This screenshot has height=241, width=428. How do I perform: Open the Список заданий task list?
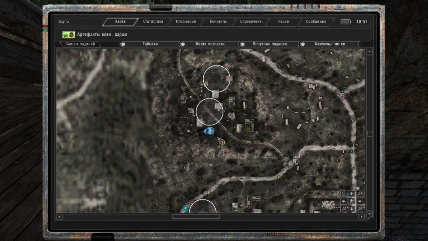point(80,44)
